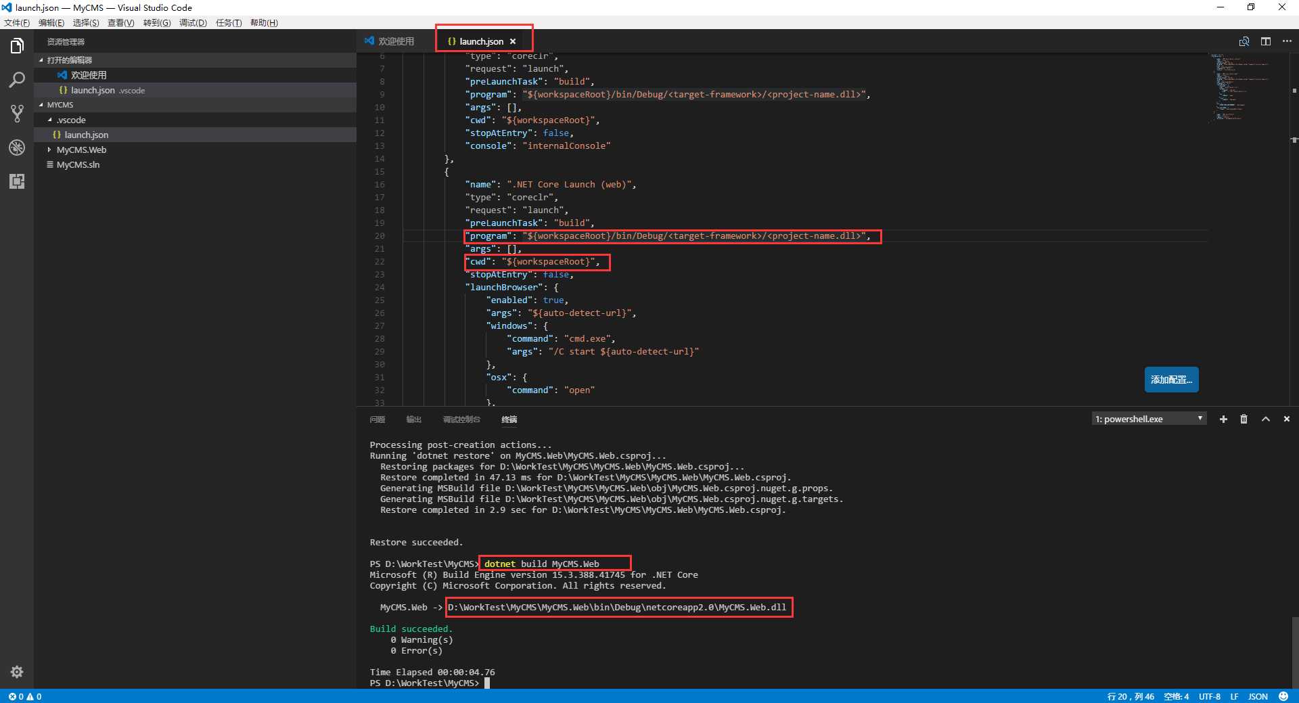Kill the terminal with trash icon

(x=1244, y=419)
